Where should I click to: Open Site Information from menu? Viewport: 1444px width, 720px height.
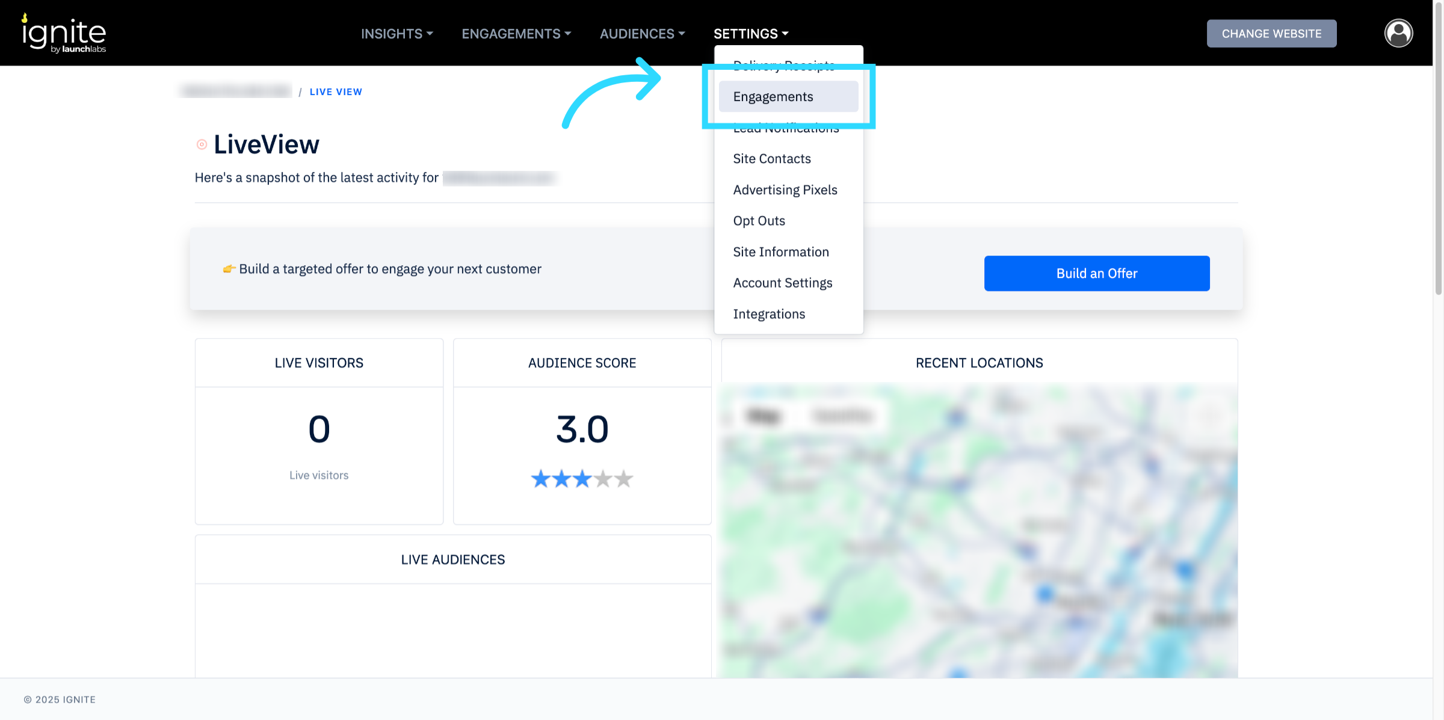(781, 252)
